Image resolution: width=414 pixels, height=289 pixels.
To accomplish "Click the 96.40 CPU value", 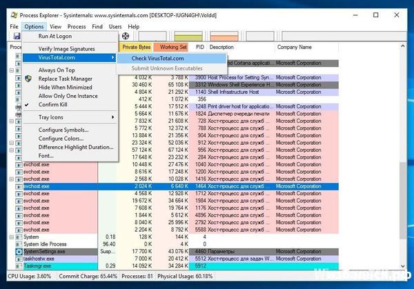I will point(109,244).
